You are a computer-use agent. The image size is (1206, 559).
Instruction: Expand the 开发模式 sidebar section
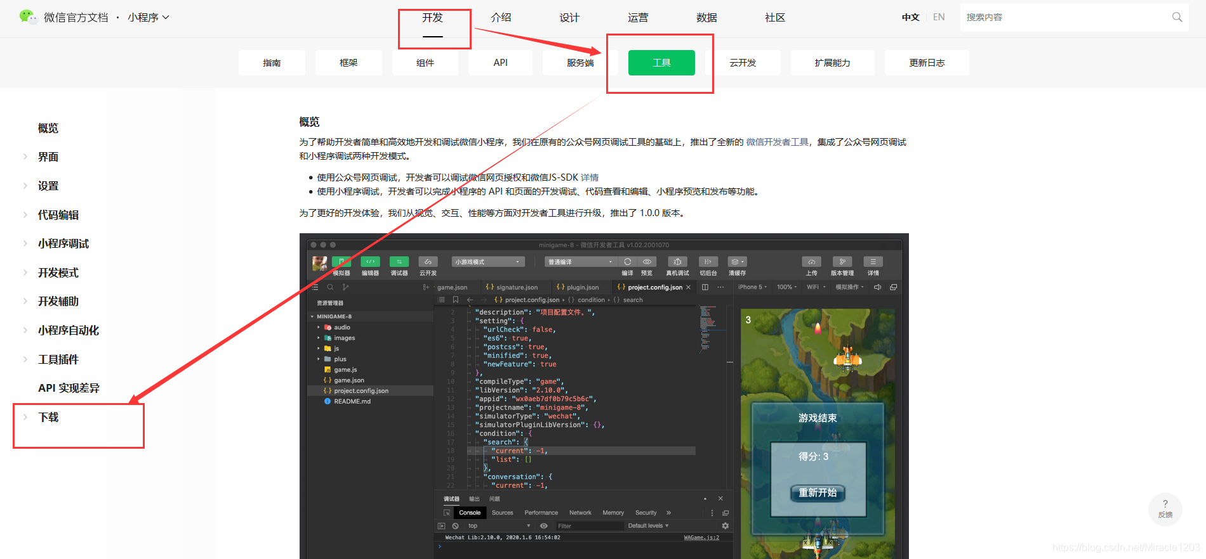[58, 273]
